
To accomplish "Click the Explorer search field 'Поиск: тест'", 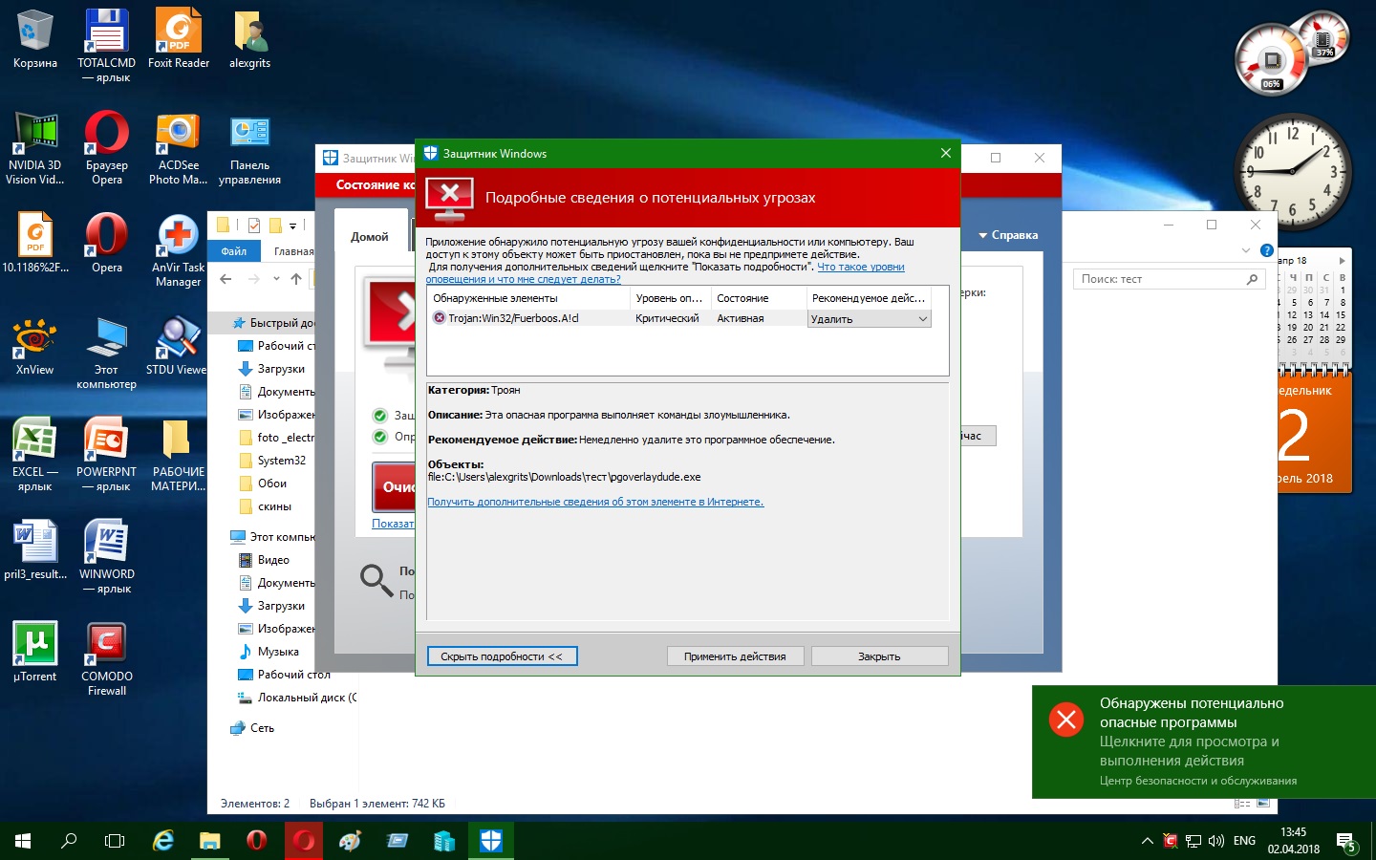I will [x=1170, y=279].
